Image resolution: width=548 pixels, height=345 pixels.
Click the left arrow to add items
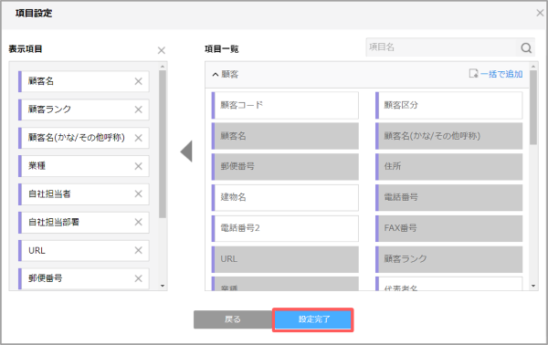(186, 152)
